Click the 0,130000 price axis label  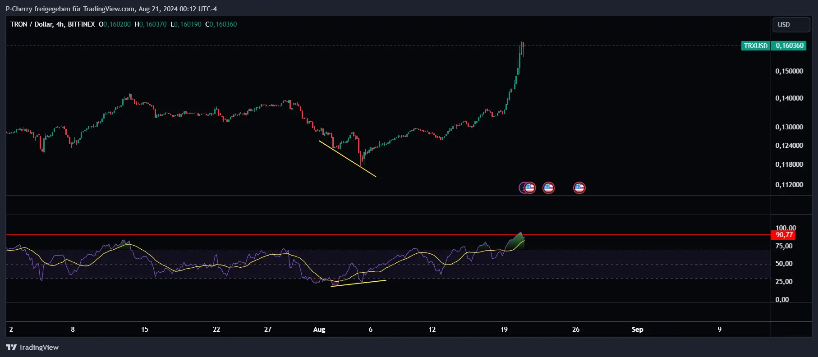(789, 127)
